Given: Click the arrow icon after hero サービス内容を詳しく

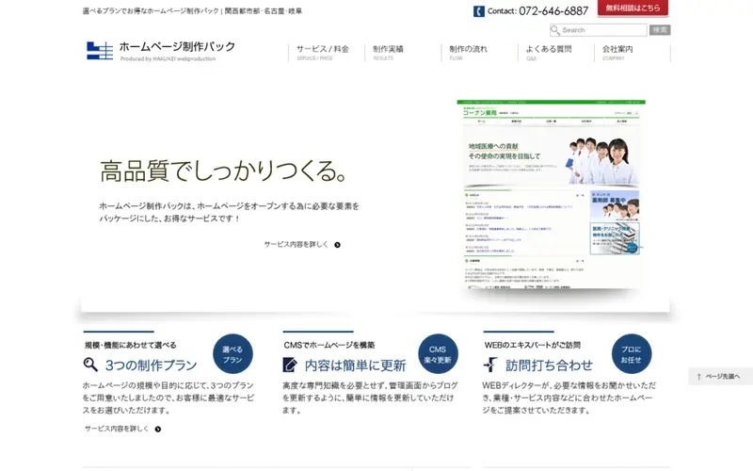Looking at the screenshot, I should click(x=337, y=245).
